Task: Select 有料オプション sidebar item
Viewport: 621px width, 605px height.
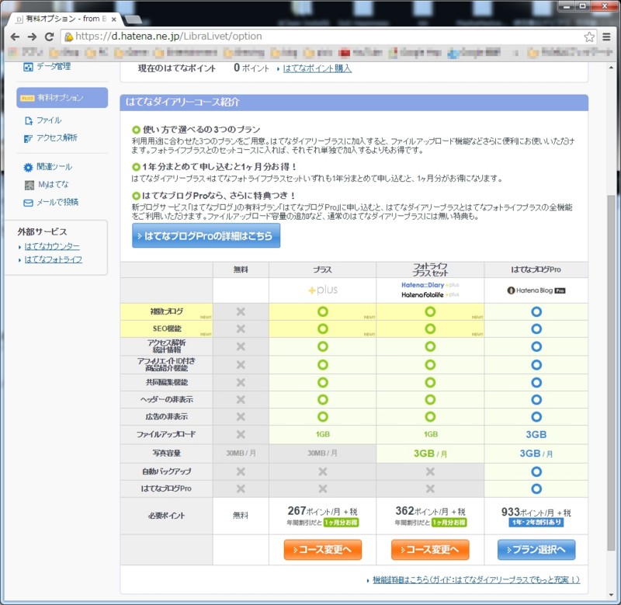Action: (x=62, y=97)
